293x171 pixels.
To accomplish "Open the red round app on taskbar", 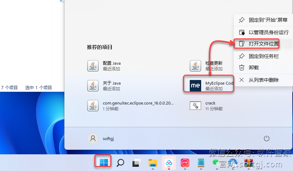I will pyautogui.click(x=185, y=163).
